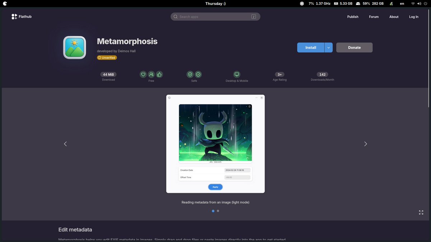Viewport: 431px width, 242px height.
Task: Open the Thursday clock menu
Action: (215, 4)
